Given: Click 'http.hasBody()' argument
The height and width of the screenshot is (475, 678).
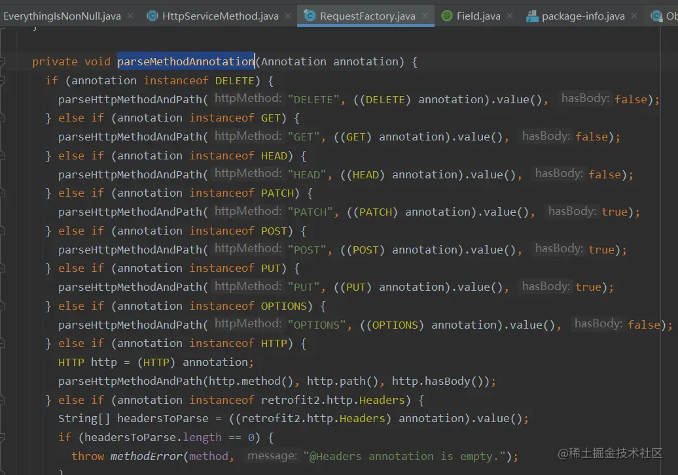Looking at the screenshot, I should coord(437,382).
